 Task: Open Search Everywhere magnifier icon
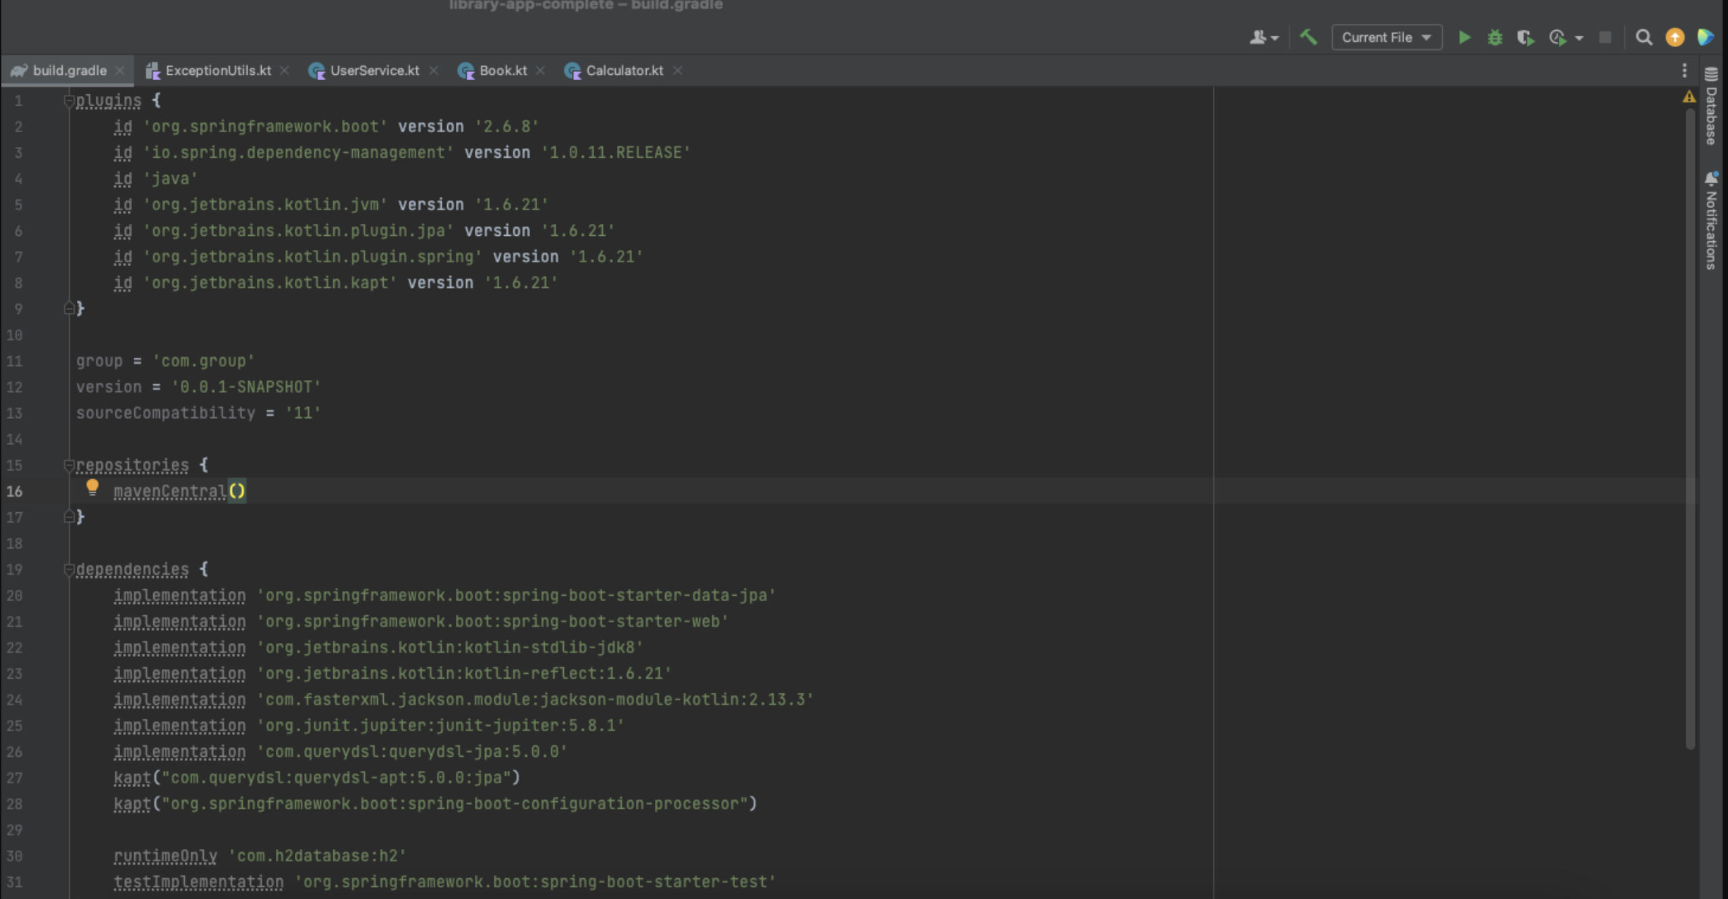pos(1644,38)
